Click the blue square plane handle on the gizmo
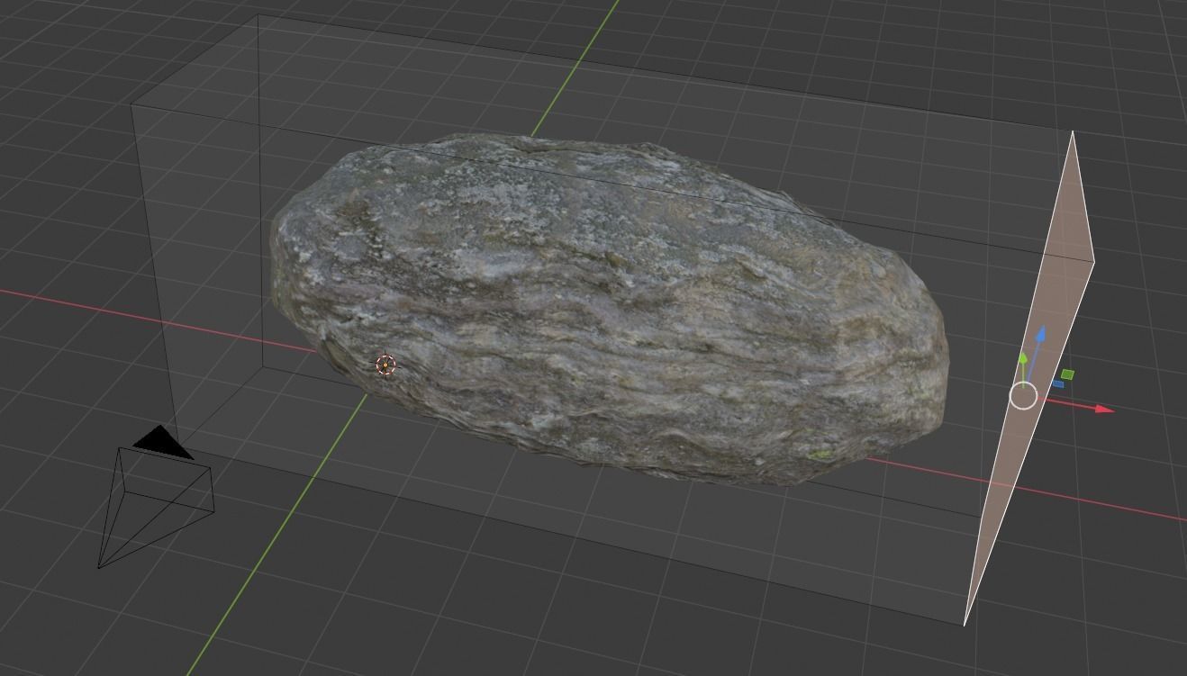1187x676 pixels. [x=1058, y=384]
